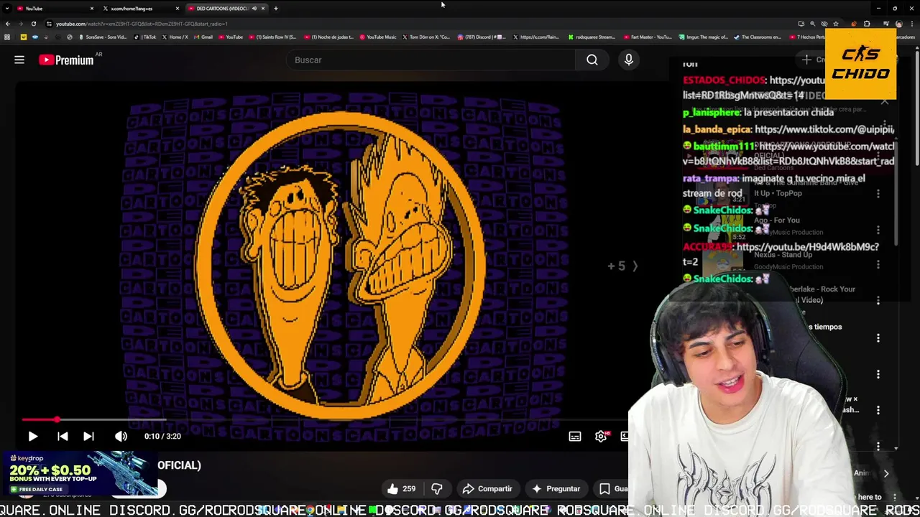Open a new browser tab
920x517 pixels.
pos(276,8)
